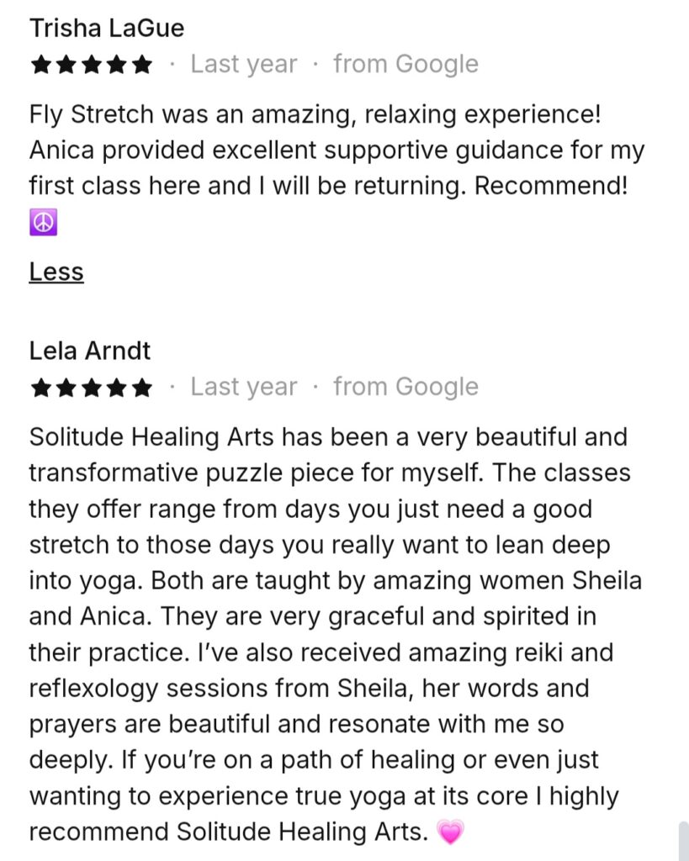Screen dimensions: 689x861
Task: Collapse Trisha LaGue's review with Less
Action: [56, 272]
